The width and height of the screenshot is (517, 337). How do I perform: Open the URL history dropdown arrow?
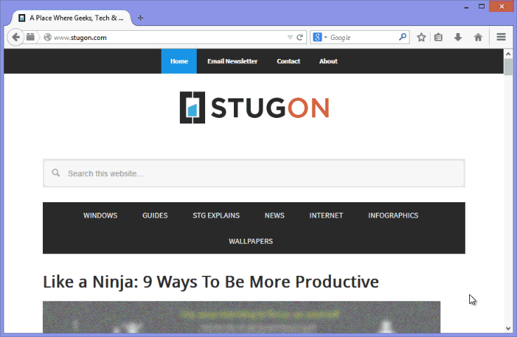[290, 37]
